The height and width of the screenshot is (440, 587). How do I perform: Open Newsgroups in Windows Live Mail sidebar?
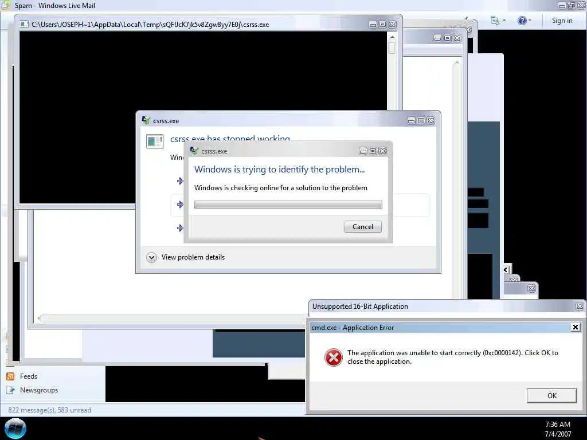coord(39,390)
